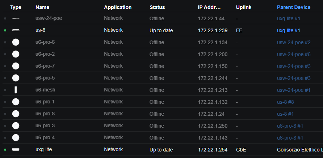
Task: Sort by Parent Device column header
Action: pos(294,7)
